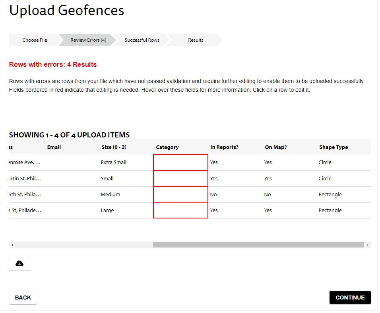Select the empty Category field in Medium row
Viewport: 380px width, 313px height.
[180, 194]
